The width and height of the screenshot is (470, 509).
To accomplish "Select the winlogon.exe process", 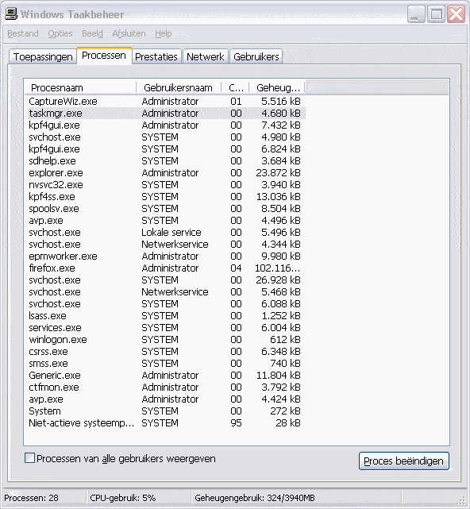I will pos(166,340).
